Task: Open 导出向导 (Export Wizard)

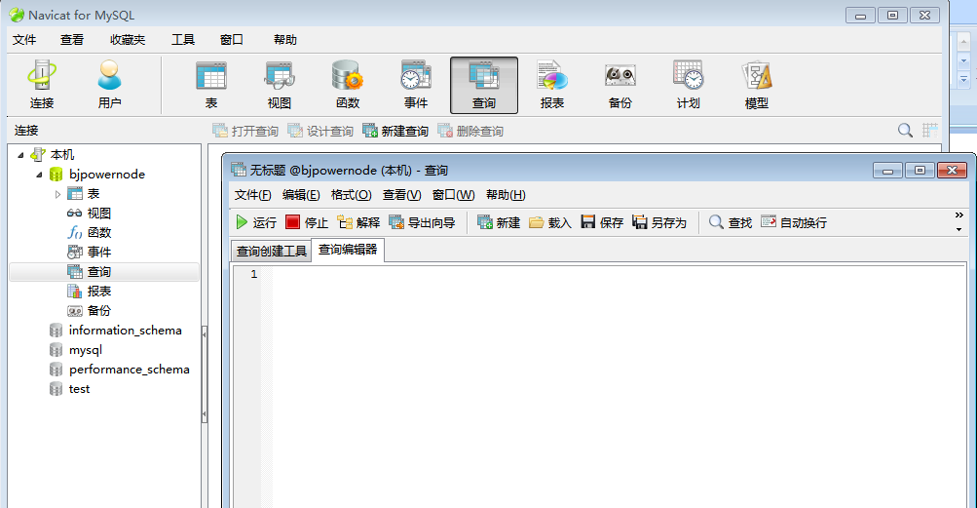Action: coord(422,222)
